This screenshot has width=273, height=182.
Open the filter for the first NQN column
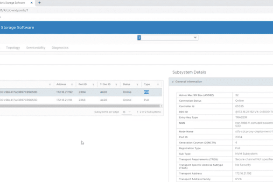tap(50, 84)
